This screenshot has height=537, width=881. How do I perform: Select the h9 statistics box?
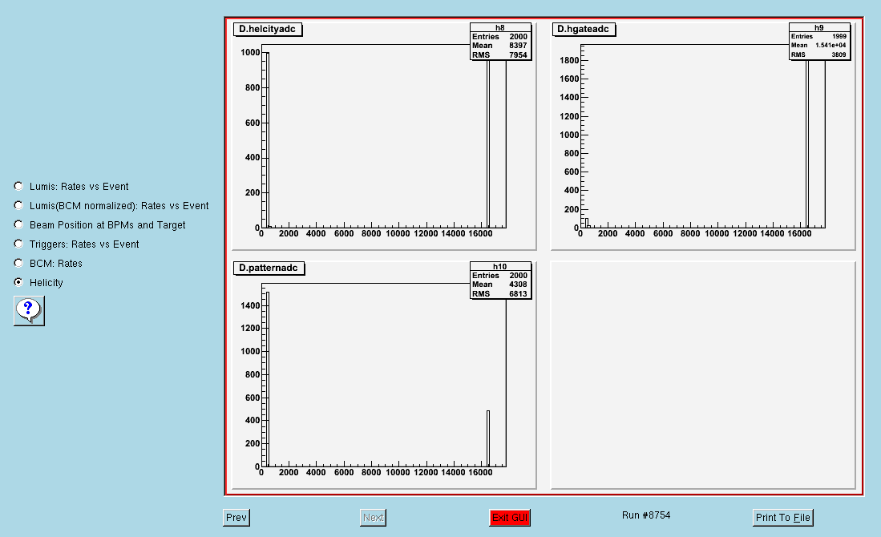(x=819, y=41)
